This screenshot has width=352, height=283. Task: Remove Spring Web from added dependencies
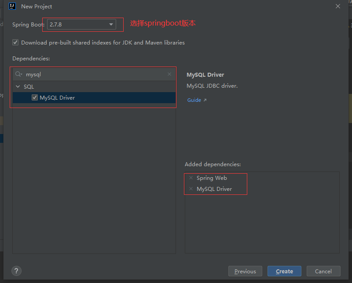coord(191,178)
